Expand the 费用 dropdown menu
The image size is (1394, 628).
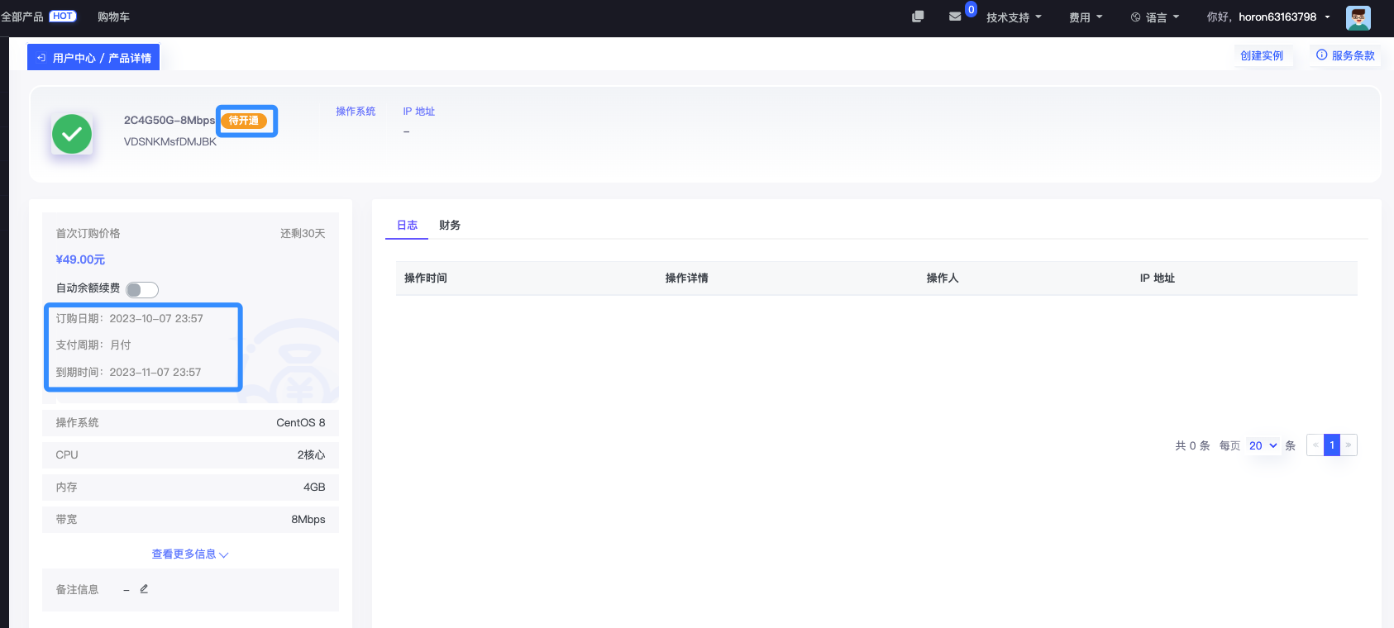point(1085,17)
